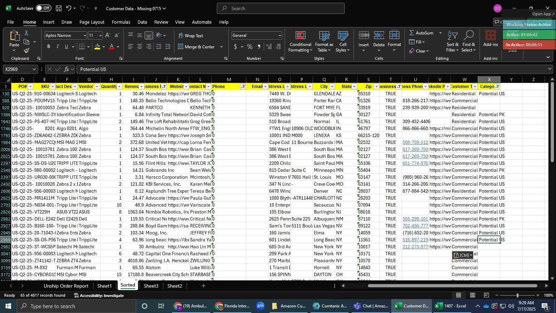Toggle AutoSave switch

click(43, 8)
